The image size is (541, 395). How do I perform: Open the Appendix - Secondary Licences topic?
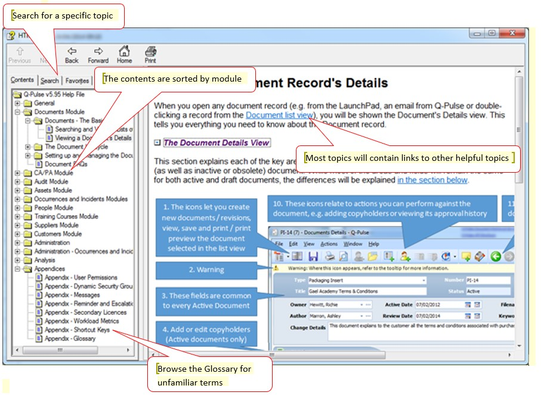(85, 313)
